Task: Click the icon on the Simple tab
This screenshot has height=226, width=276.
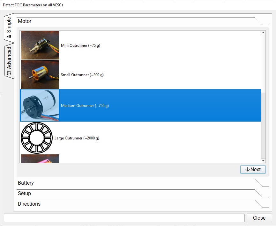Action: point(9,36)
